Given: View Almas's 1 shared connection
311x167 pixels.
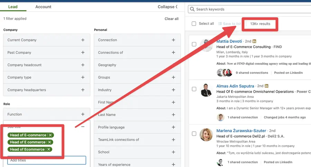Looking at the screenshot, I should pos(243,117).
